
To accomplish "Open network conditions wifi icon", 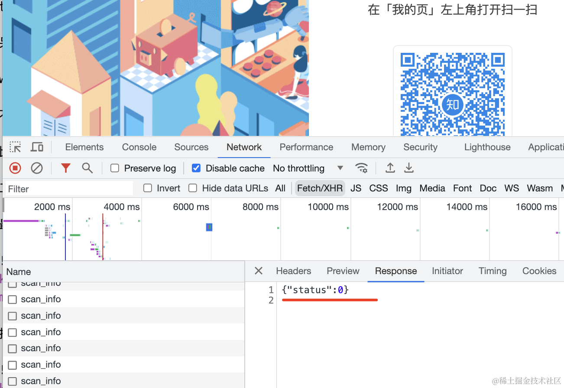I will click(x=361, y=168).
